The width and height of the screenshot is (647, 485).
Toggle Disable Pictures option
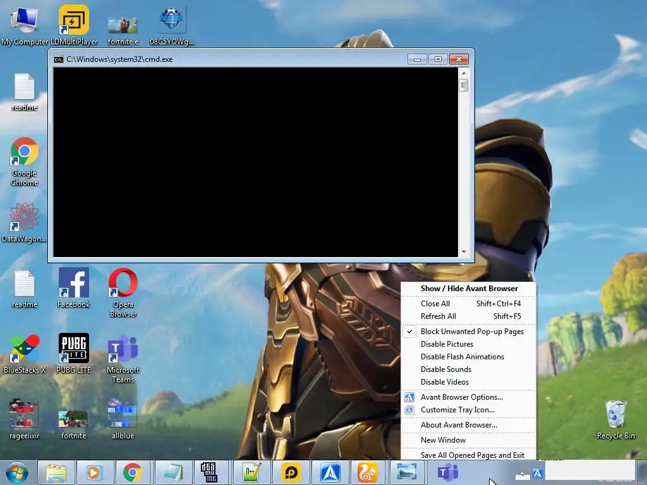tap(468, 344)
